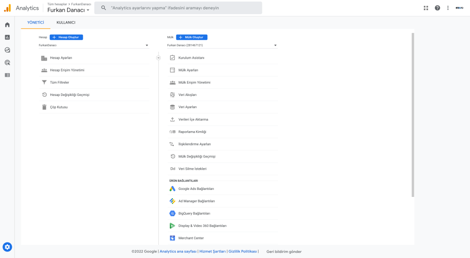Screen dimensions: 470x258
Task: Open the Furkan Danacı property picker in header
Action: coord(68,10)
